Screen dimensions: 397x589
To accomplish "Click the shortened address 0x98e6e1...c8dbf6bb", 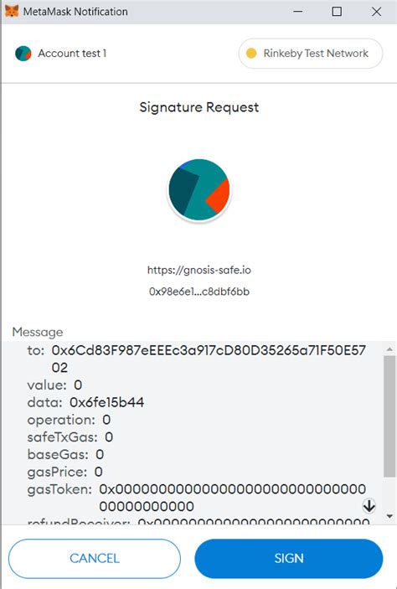I will pyautogui.click(x=199, y=292).
